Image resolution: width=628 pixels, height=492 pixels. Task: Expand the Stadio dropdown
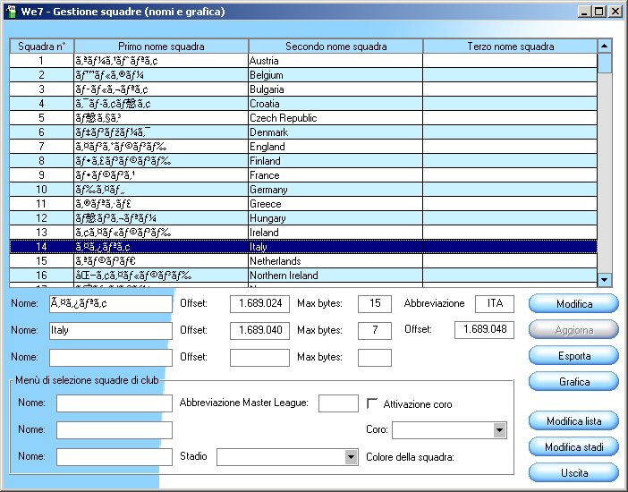tap(351, 457)
